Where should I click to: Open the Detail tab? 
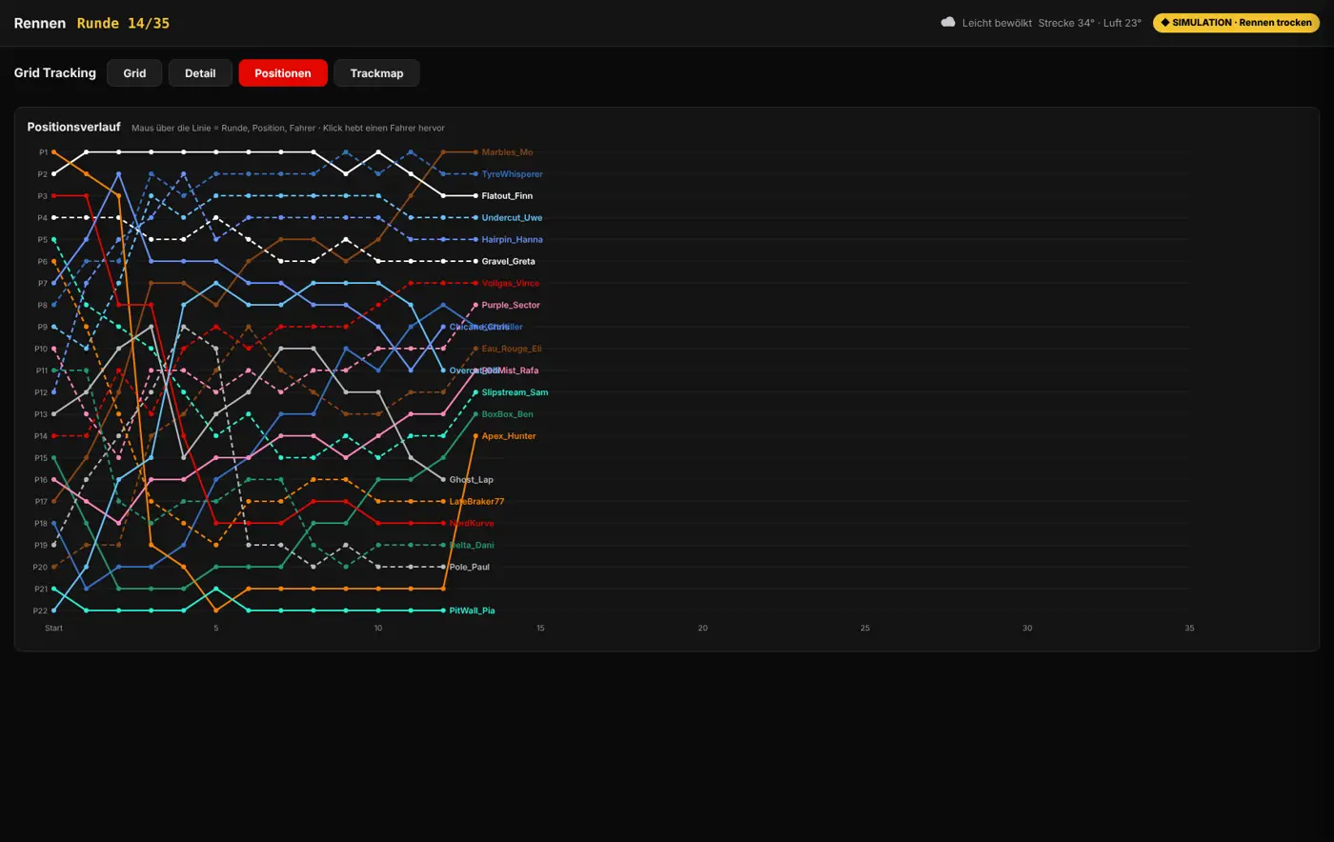coord(200,73)
